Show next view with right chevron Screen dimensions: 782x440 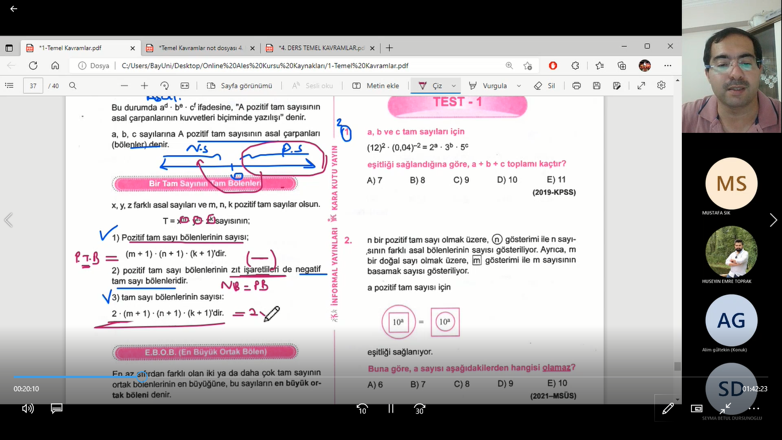point(773,220)
